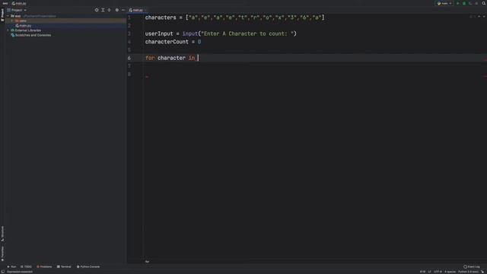Click cursor position indicator in status bar
Screen dimensions: 487x274
pyautogui.click(x=422, y=272)
